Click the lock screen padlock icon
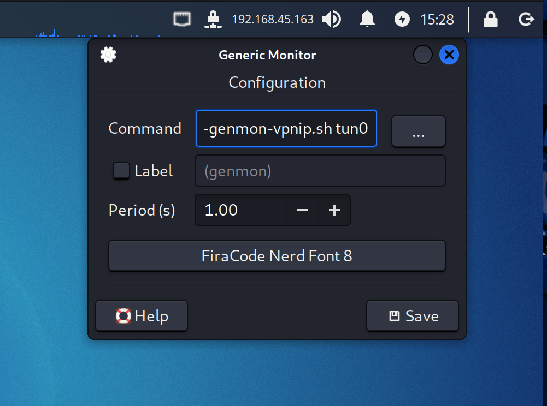 pos(491,19)
